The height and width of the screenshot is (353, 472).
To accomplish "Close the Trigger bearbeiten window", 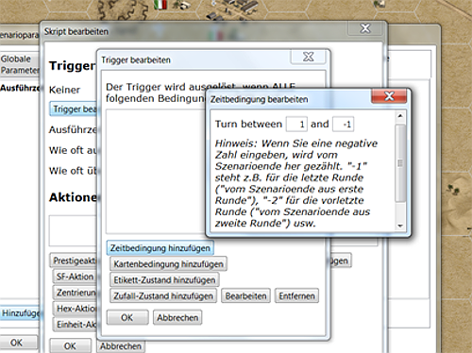I will (309, 57).
